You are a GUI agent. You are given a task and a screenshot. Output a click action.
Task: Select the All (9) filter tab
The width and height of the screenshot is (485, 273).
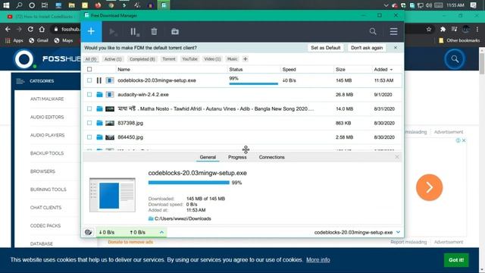(91, 59)
